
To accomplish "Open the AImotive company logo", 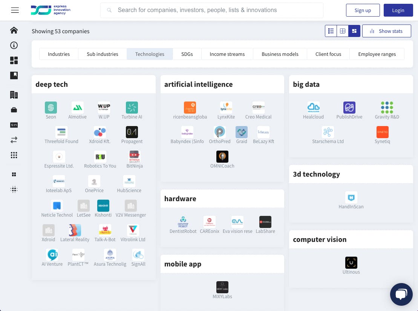I will pos(78,108).
